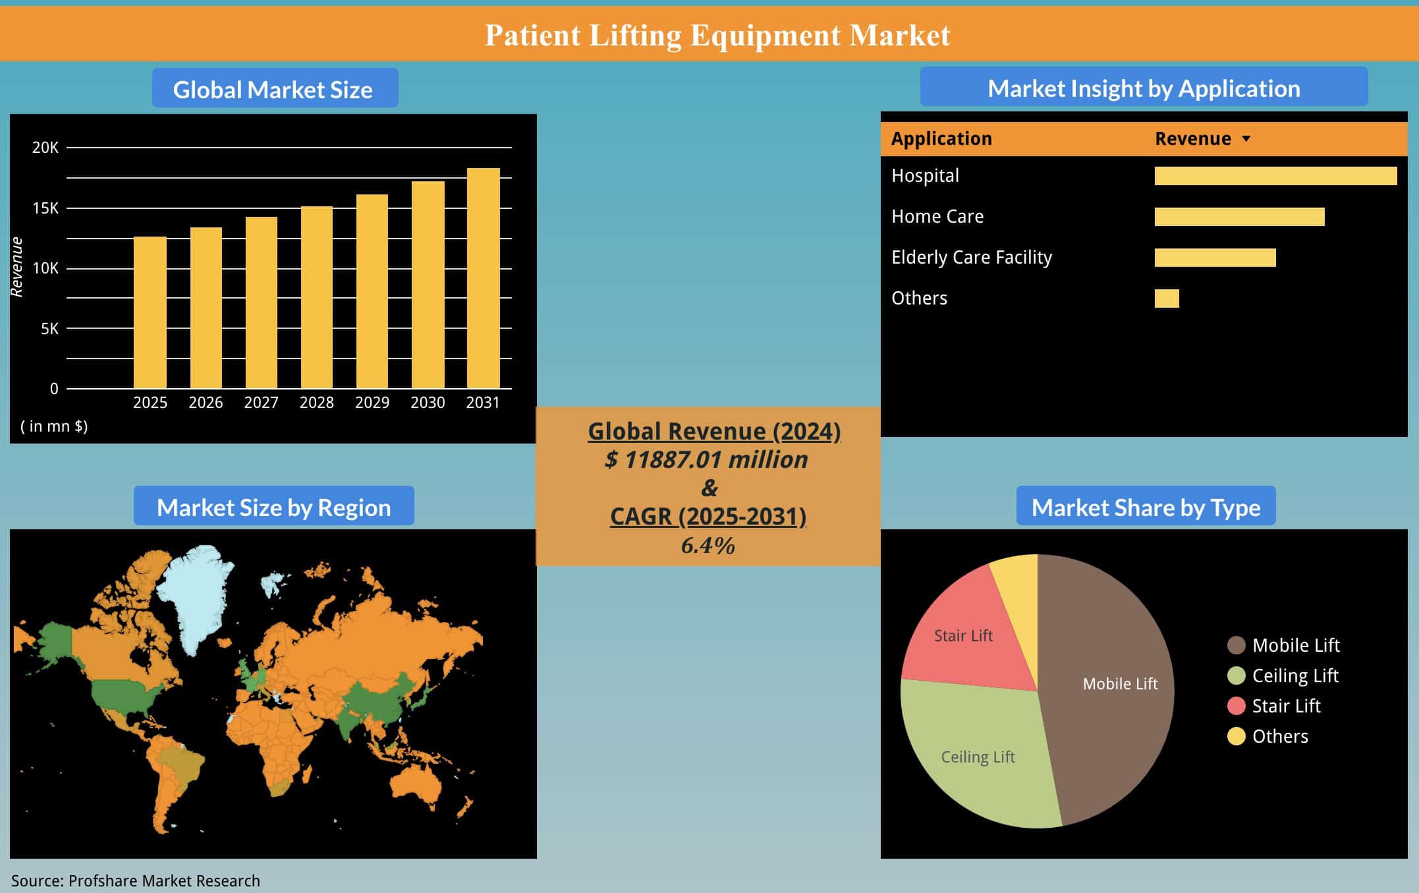Click the Source: Profshare Market Research text
The image size is (1419, 893).
tap(136, 881)
